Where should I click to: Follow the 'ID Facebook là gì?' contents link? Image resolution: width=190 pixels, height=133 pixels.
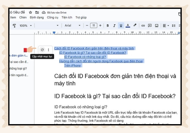pos(92,53)
